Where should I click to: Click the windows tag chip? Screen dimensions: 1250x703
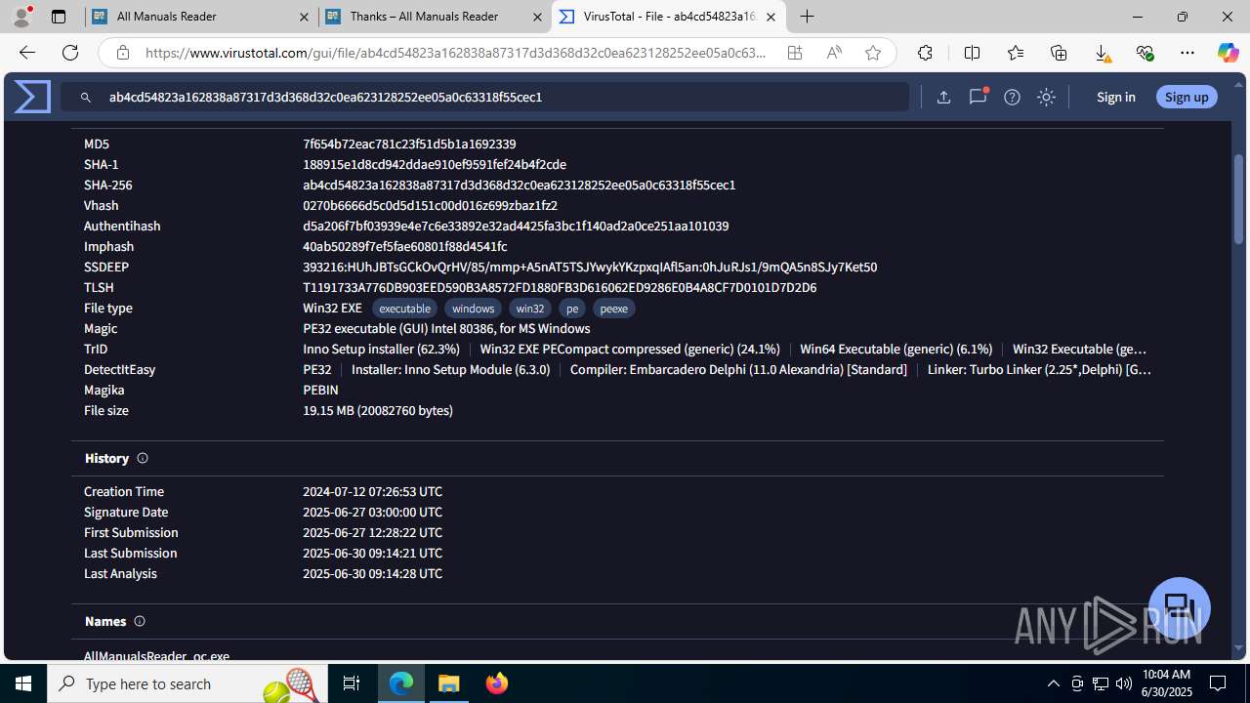[x=473, y=309]
